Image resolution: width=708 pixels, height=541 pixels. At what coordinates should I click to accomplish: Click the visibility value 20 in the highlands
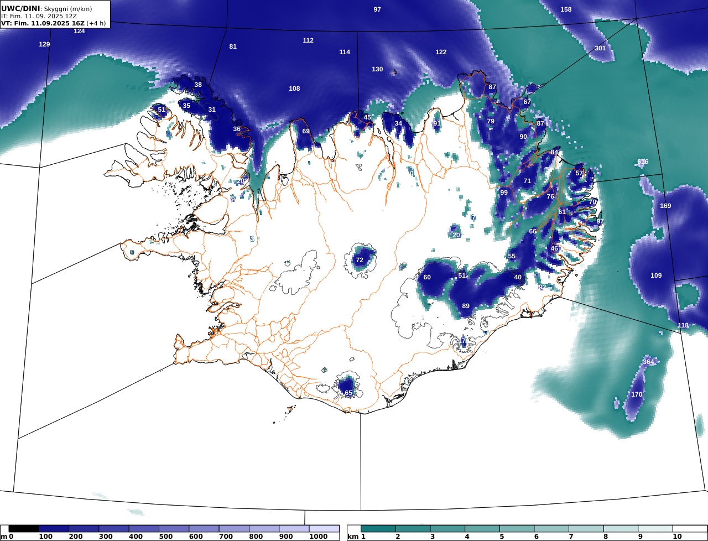[x=456, y=235]
